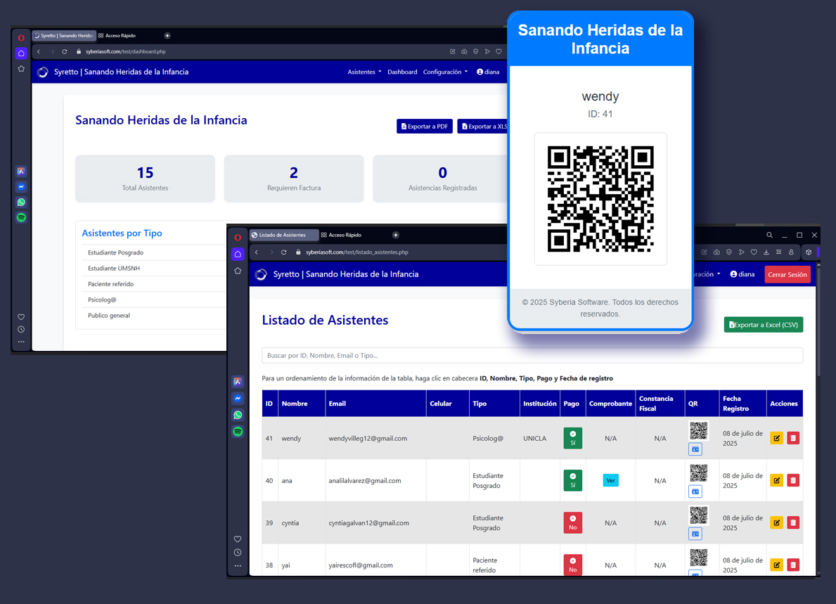Open ana's ID badge icon below her QR
This screenshot has height=604, width=836.
click(695, 491)
